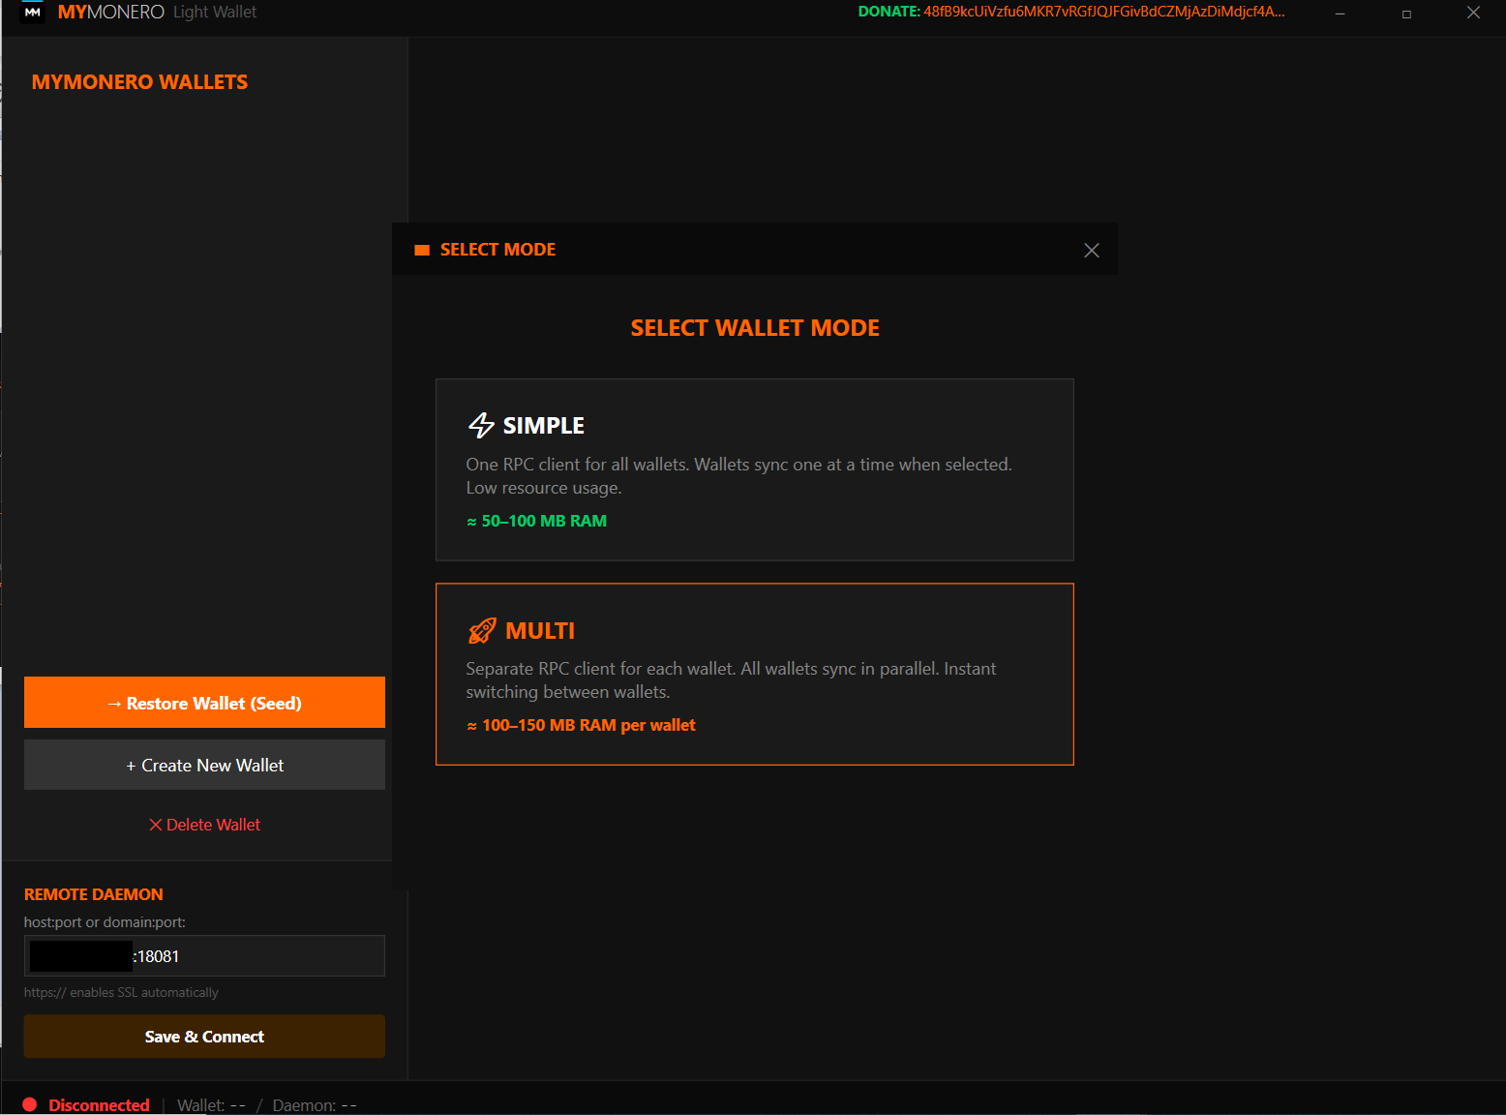1506x1115 pixels.
Task: Click 'https:// enables SSL automatically' hint
Action: tap(121, 992)
